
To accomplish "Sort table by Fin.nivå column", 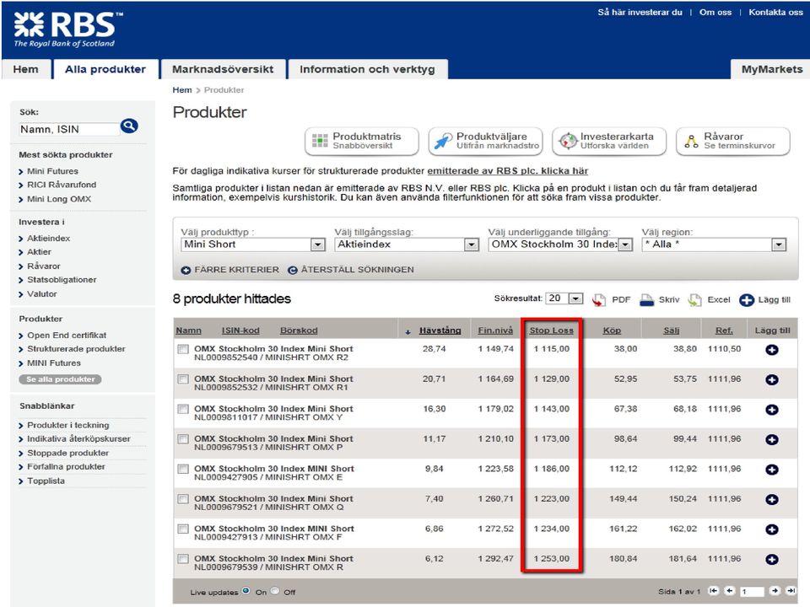I will pyautogui.click(x=495, y=330).
